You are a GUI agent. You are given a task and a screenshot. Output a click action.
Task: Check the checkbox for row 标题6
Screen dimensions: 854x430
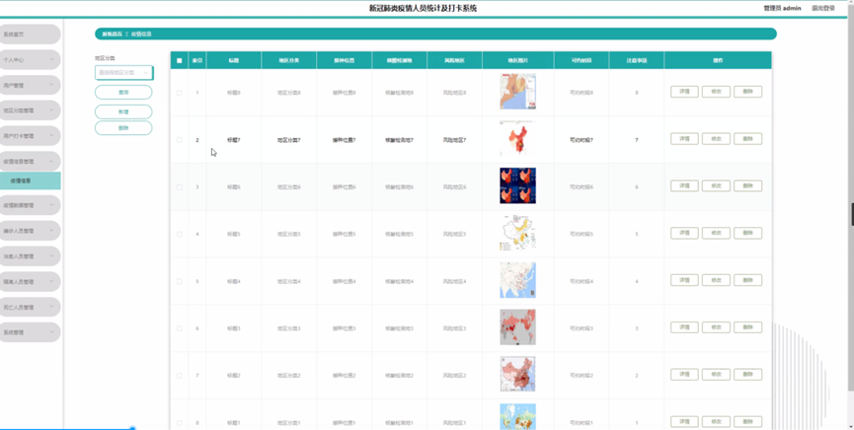tap(179, 186)
